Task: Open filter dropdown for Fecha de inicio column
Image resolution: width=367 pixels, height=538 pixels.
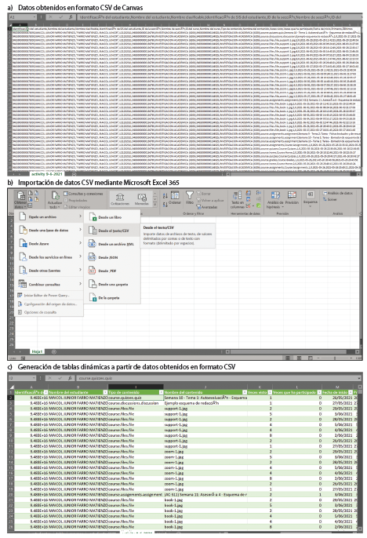Action: click(351, 392)
